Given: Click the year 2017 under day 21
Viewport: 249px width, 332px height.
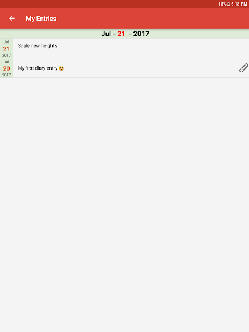Looking at the screenshot, I should click(x=6, y=56).
